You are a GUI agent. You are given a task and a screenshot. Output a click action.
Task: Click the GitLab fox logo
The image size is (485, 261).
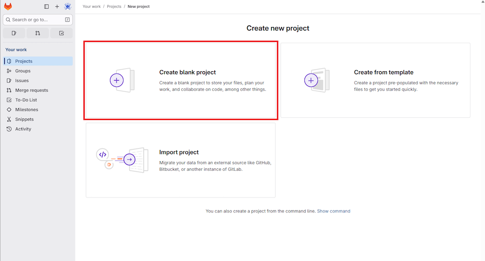coord(8,6)
